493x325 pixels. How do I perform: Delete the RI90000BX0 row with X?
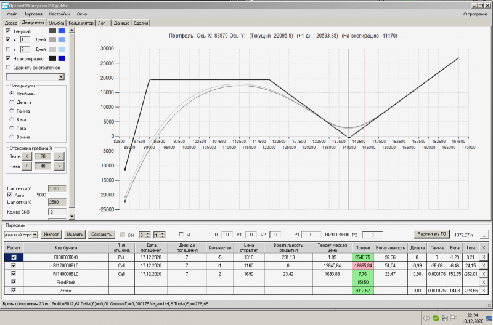click(x=484, y=257)
